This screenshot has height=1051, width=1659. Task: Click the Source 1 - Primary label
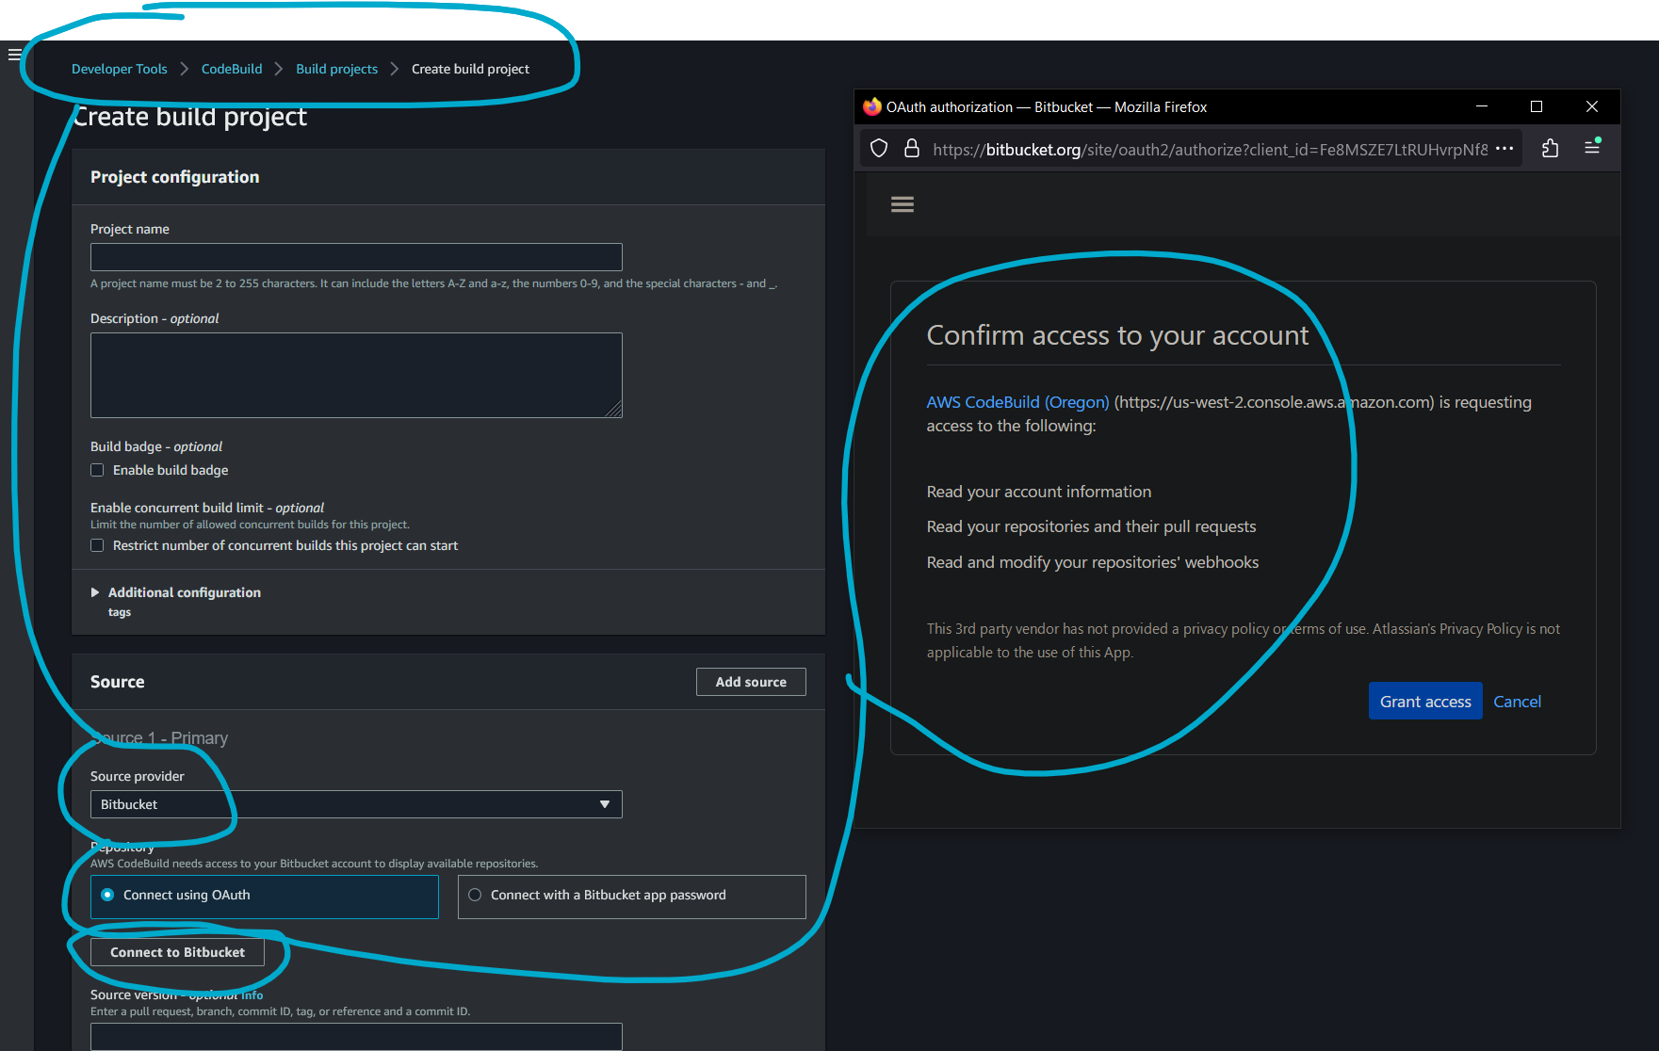pyautogui.click(x=159, y=738)
